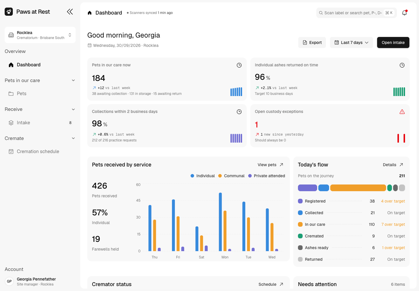Image resolution: width=419 pixels, height=291 pixels.
Task: Click the clock icon on Individual ashes returned card
Action: [402, 65]
